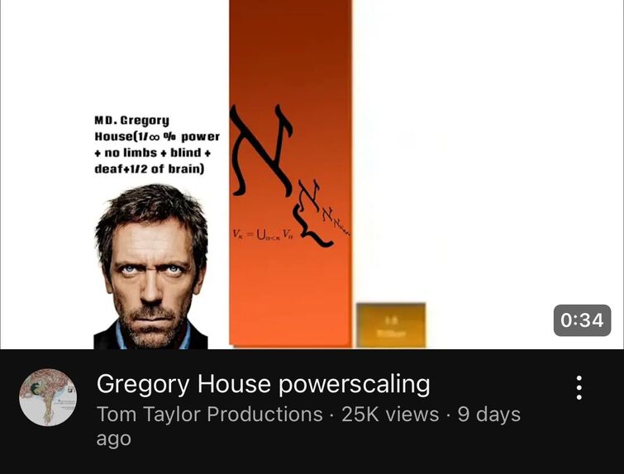Image resolution: width=624 pixels, height=474 pixels.
Task: Click House's blue shirt collar in the photo
Action: (x=121, y=336)
